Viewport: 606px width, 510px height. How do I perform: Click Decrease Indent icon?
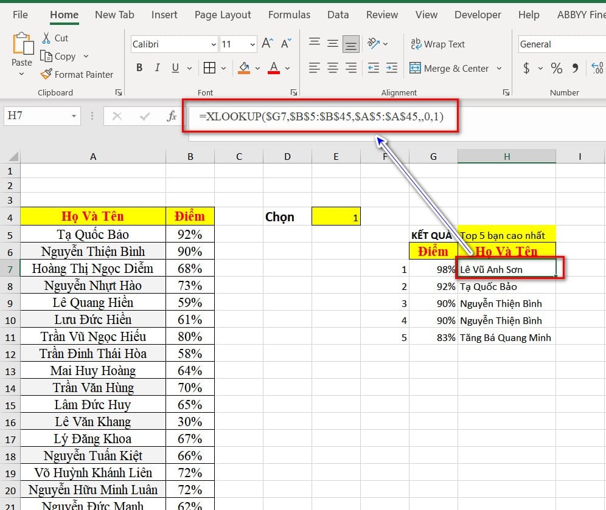click(x=374, y=68)
